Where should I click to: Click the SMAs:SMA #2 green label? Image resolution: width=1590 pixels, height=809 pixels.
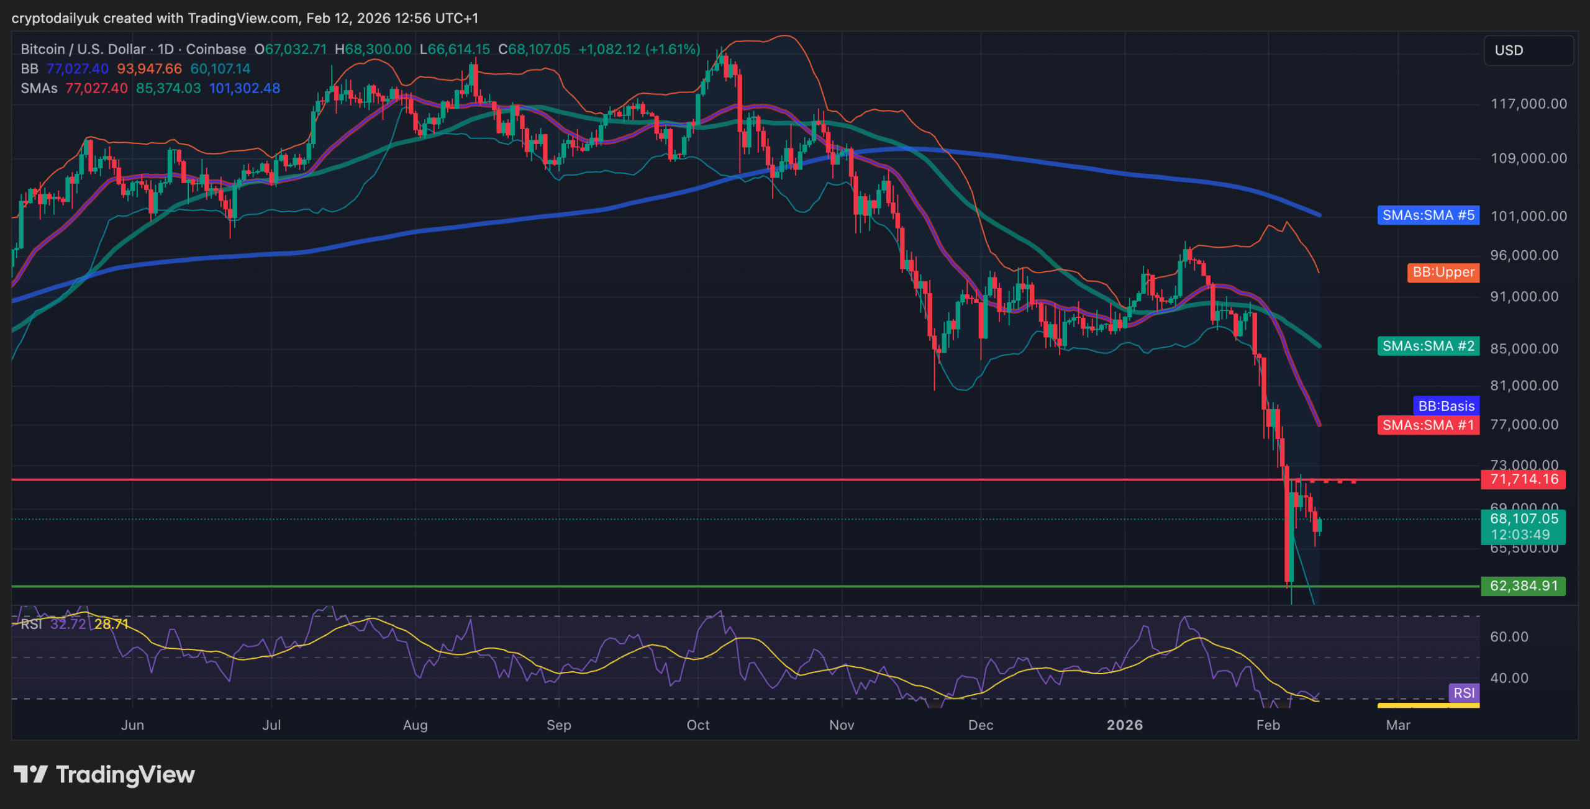[x=1428, y=346]
